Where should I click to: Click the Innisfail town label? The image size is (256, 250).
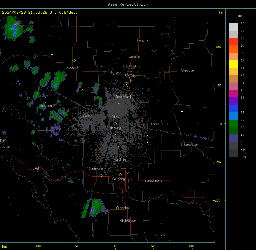pos(123,97)
